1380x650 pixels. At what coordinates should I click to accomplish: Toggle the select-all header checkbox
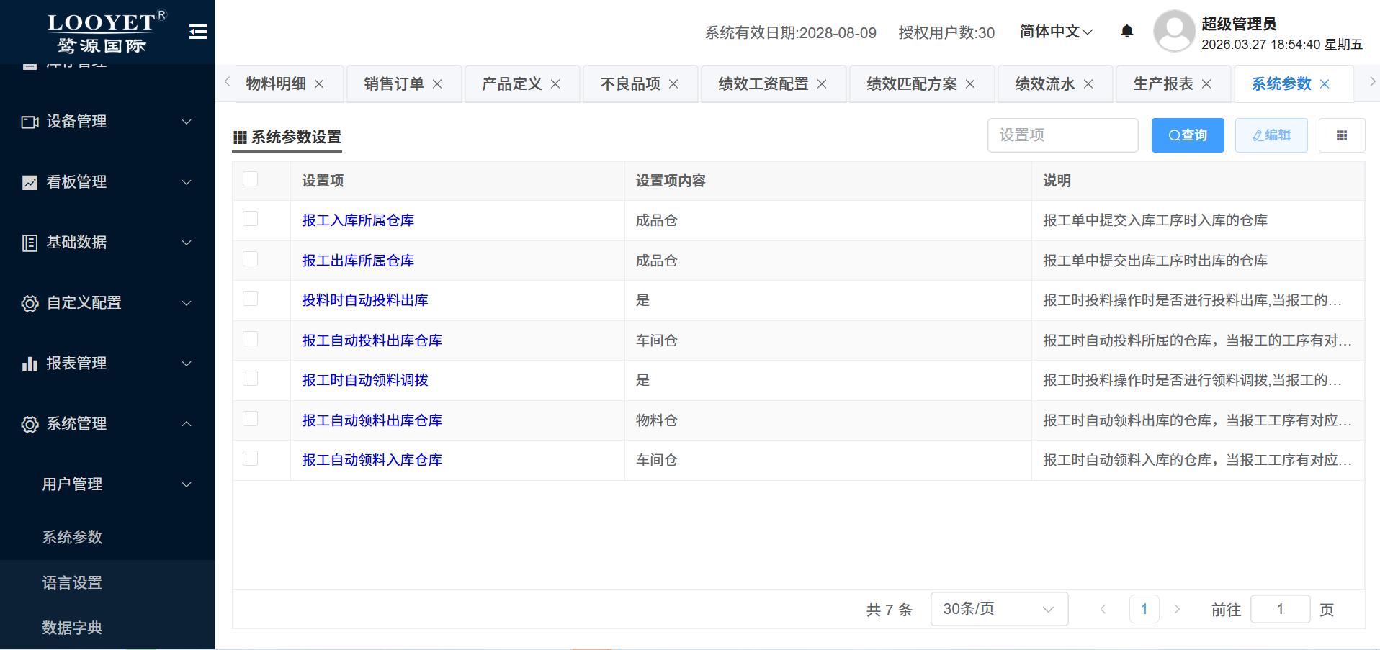coord(251,179)
